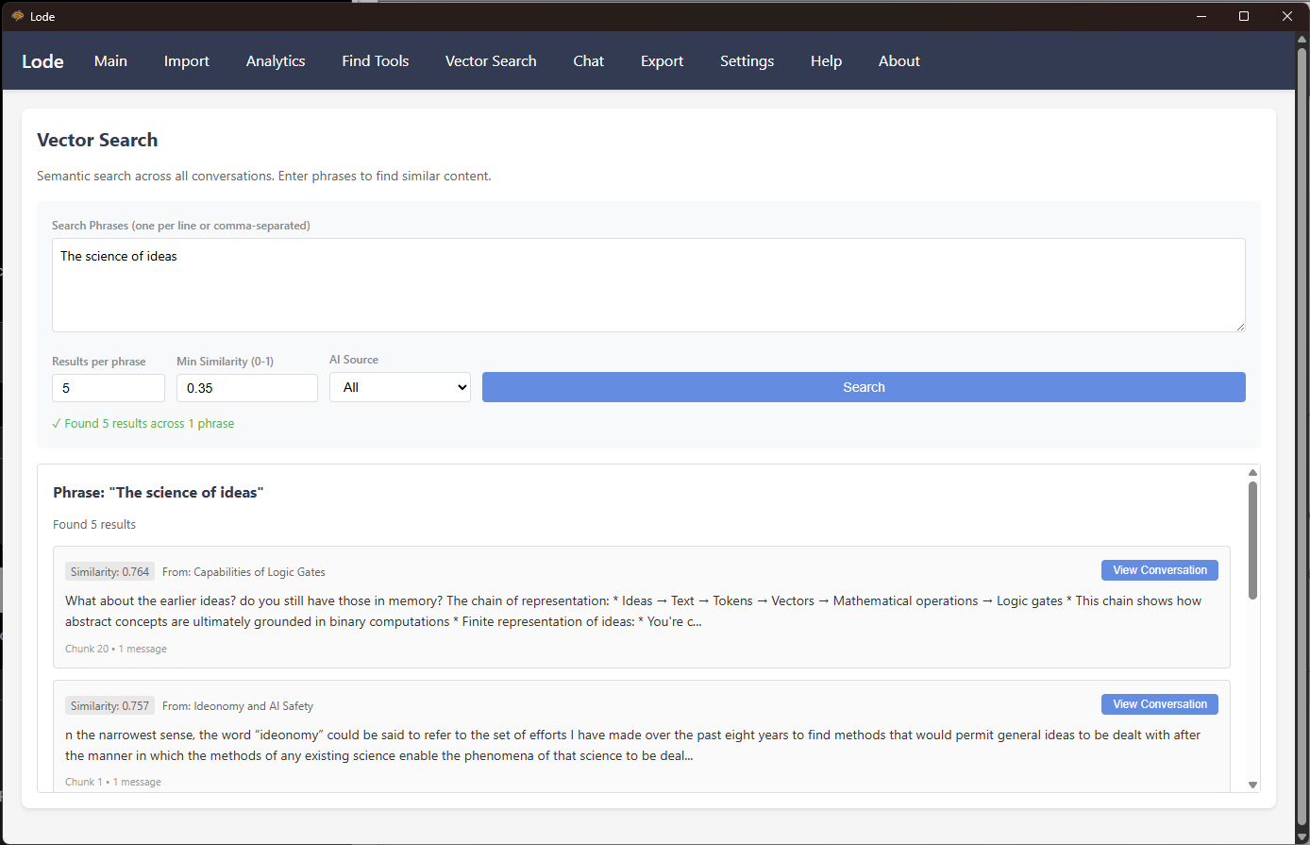The image size is (1310, 845).
Task: Open Find Tools
Action: [375, 60]
